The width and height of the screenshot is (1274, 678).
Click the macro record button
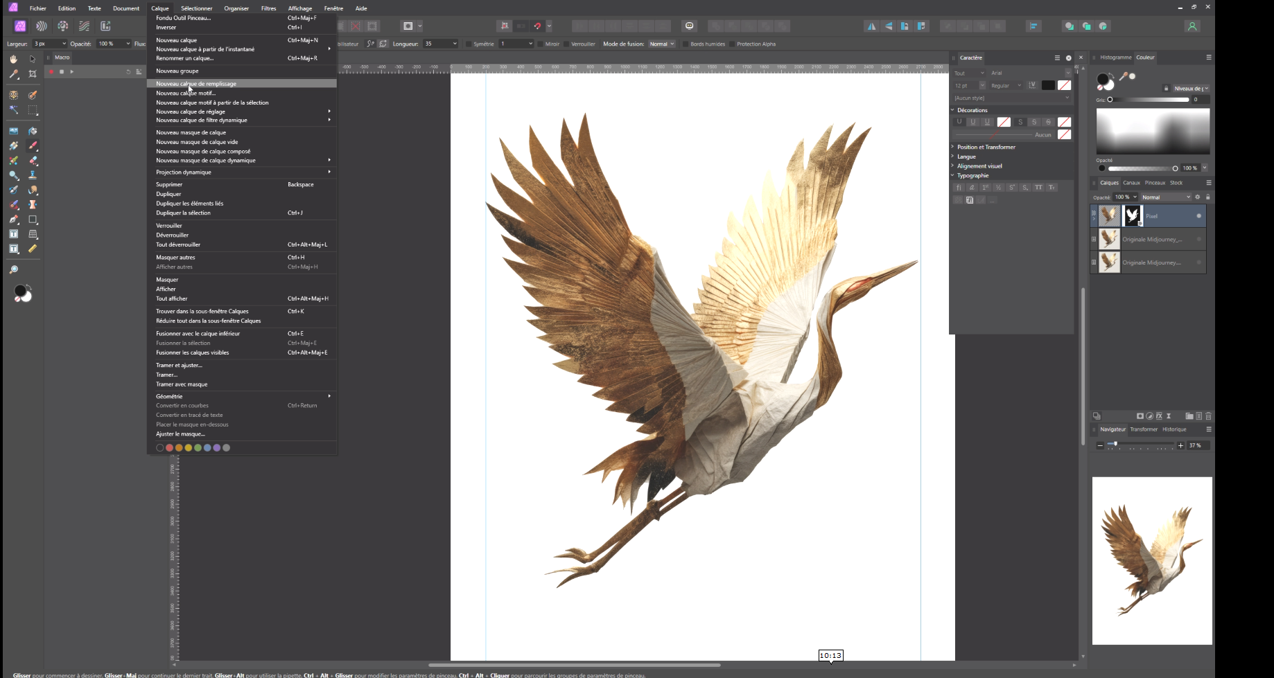tap(51, 72)
